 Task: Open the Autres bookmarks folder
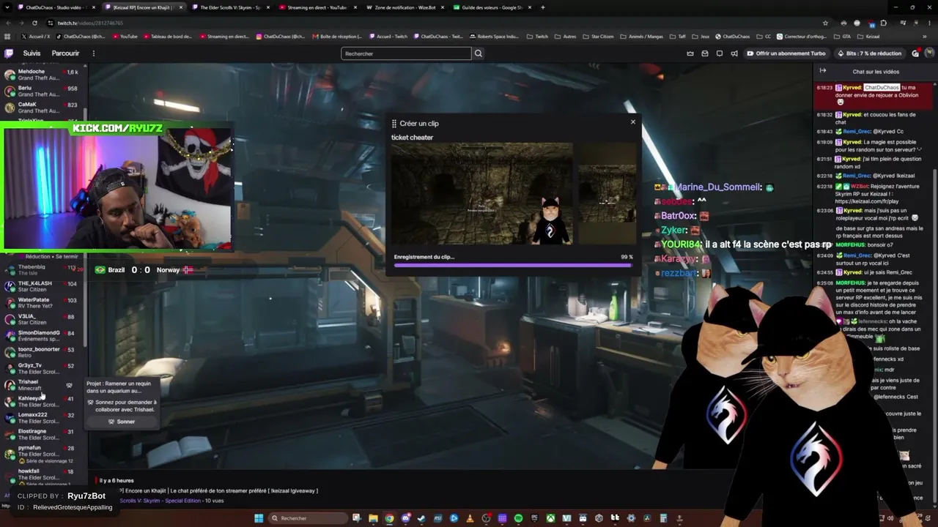click(x=566, y=37)
